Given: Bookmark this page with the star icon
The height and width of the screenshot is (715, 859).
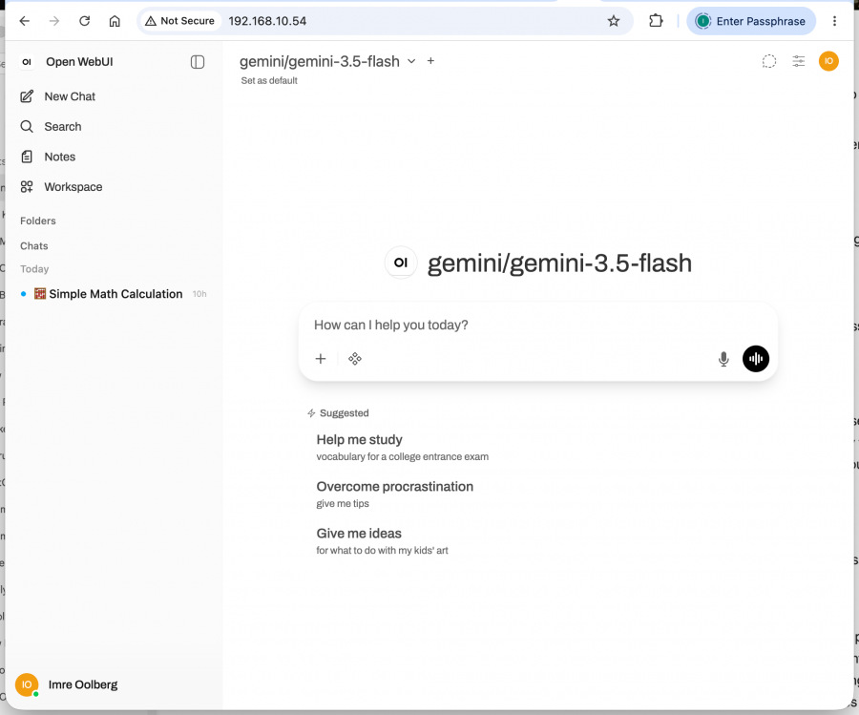Looking at the screenshot, I should coord(614,21).
